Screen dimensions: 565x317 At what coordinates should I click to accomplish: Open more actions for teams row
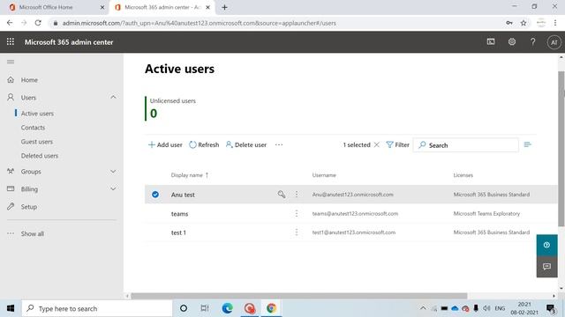(x=297, y=213)
